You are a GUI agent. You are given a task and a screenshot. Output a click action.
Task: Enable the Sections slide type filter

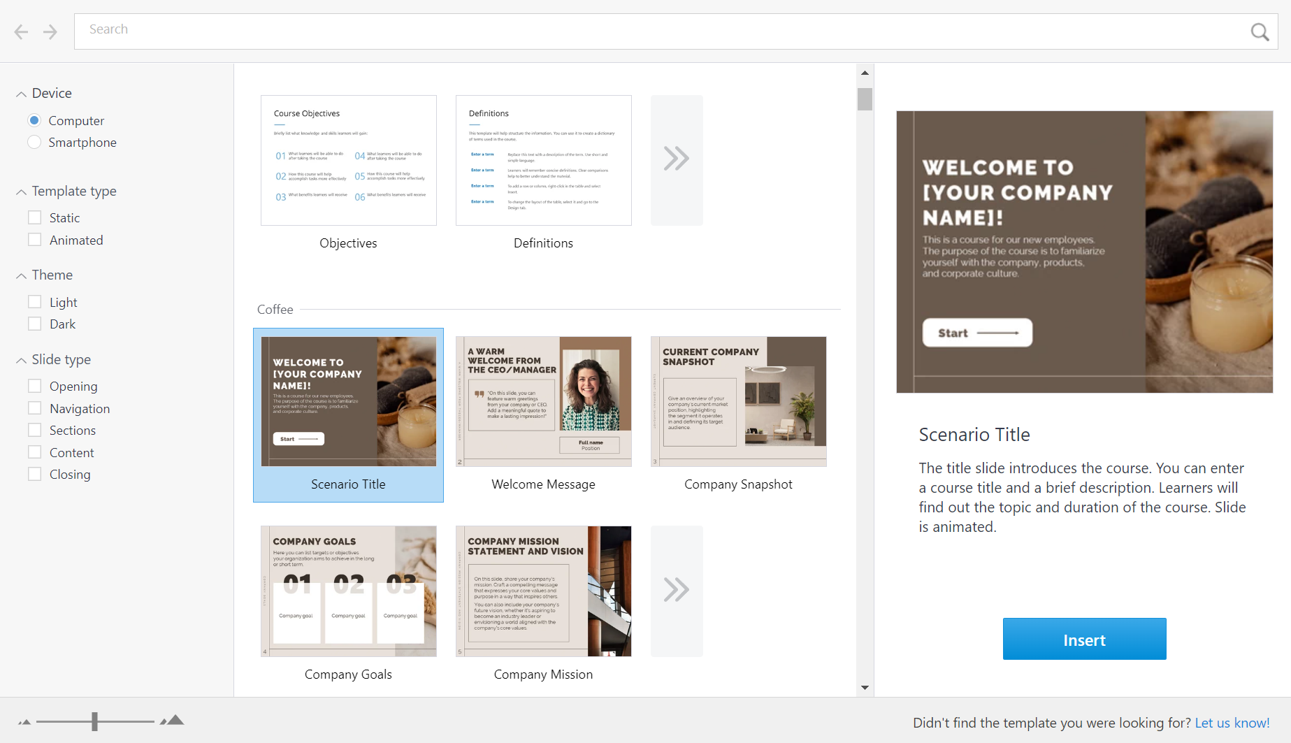(34, 429)
